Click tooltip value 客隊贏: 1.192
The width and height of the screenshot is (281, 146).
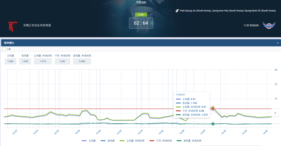[190, 103]
